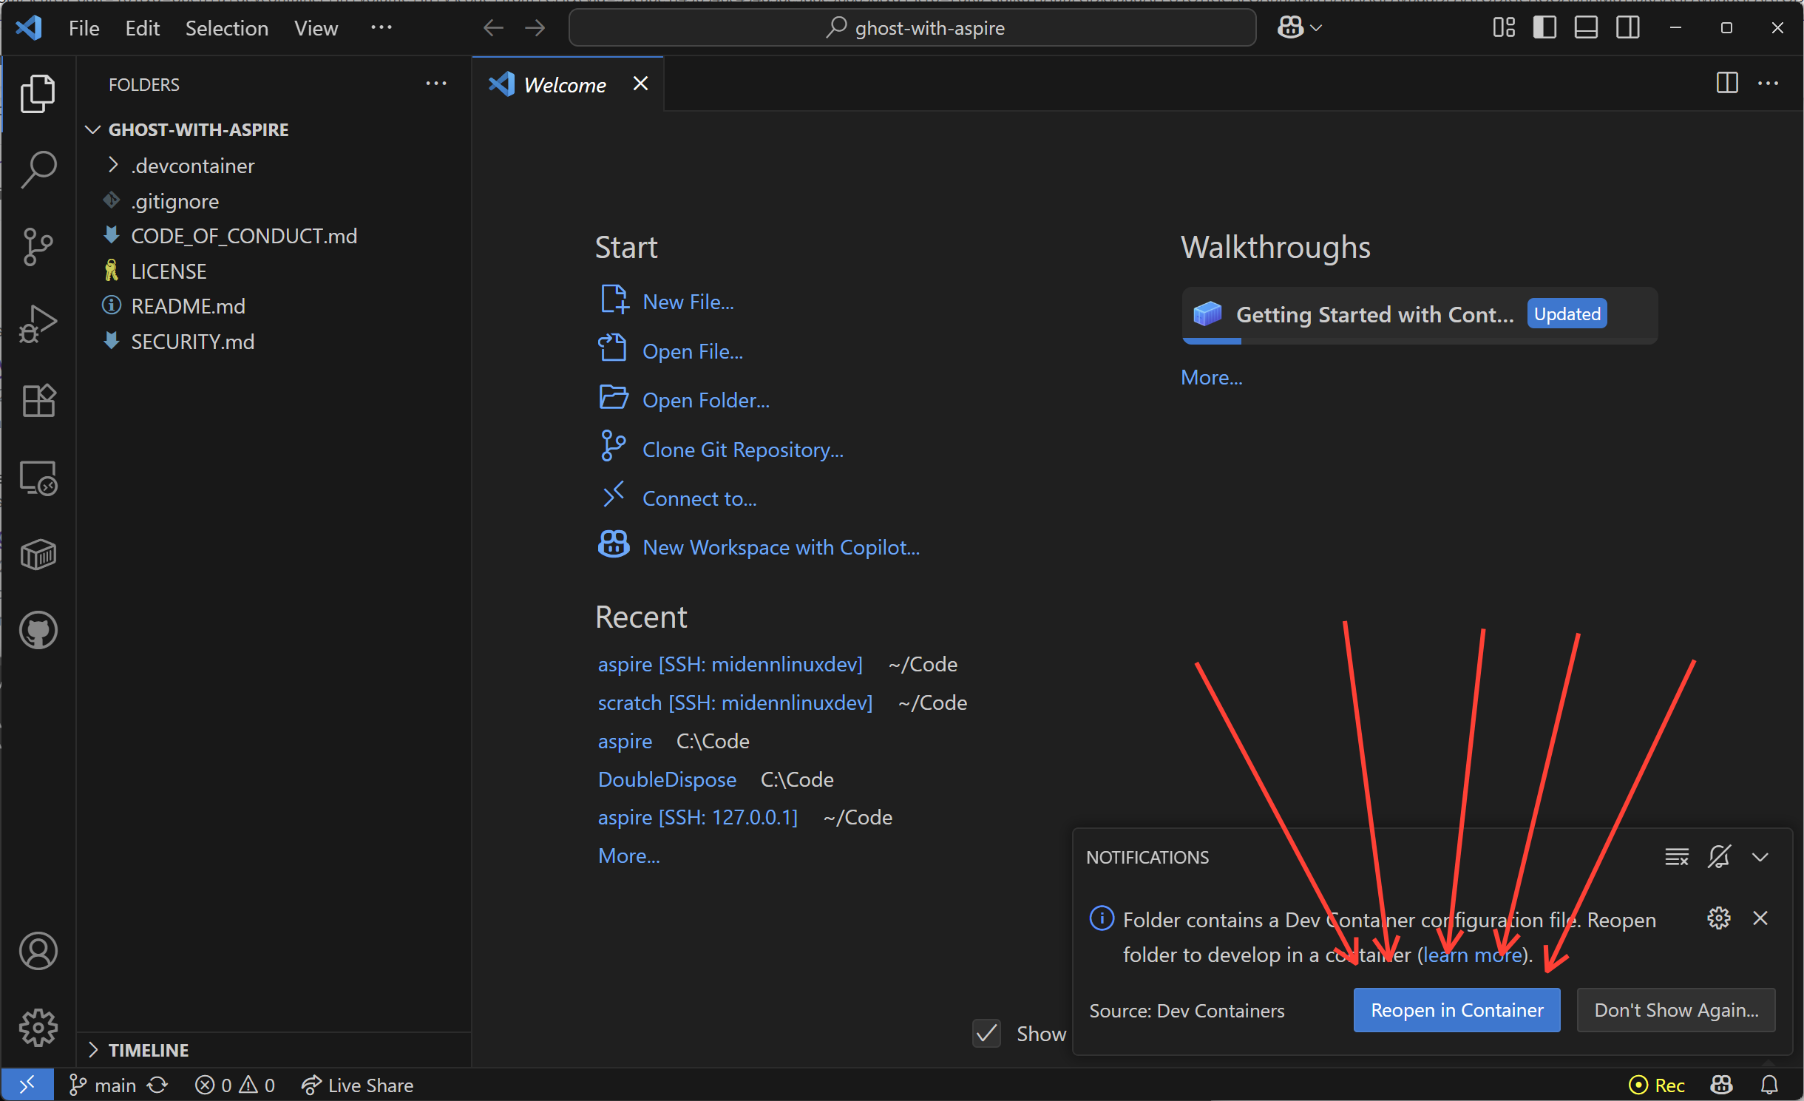Viewport: 1804px width, 1101px height.
Task: Toggle the bottom panel layout button
Action: tap(1585, 28)
